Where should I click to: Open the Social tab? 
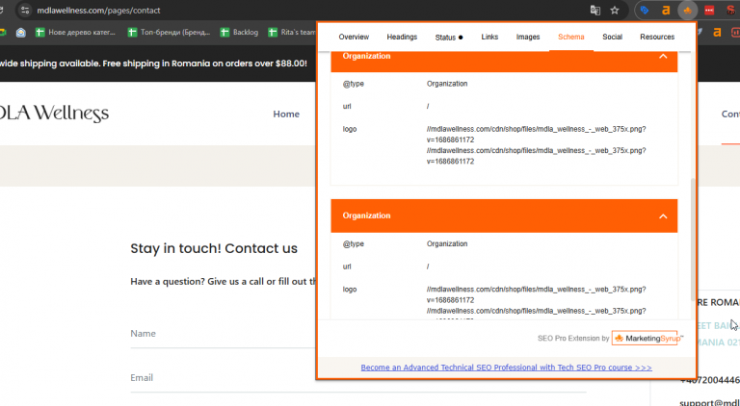point(612,37)
